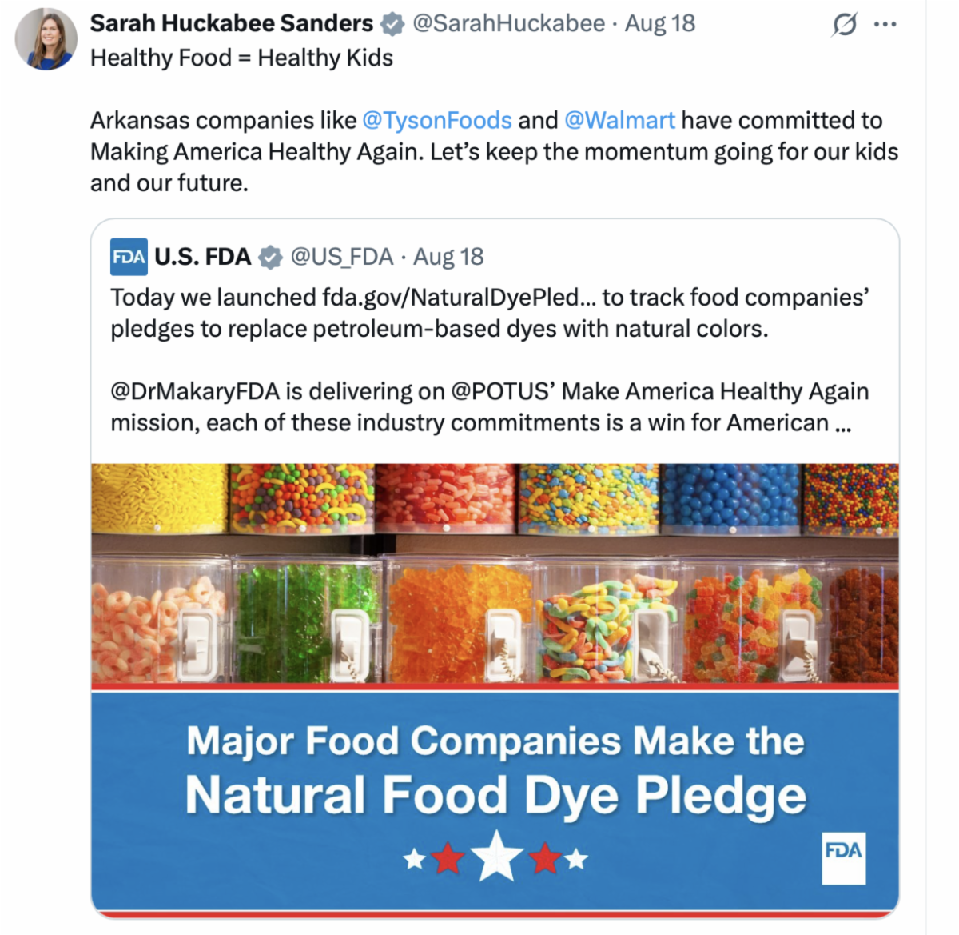Open Sarah Huckabee Sanders profile avatar
Screen dimensions: 959x935
coord(46,39)
